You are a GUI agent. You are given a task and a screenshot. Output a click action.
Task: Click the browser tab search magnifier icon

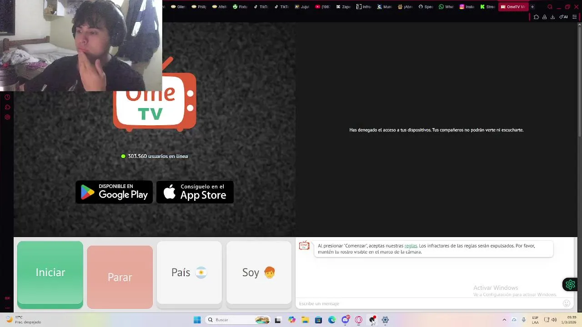point(550,7)
